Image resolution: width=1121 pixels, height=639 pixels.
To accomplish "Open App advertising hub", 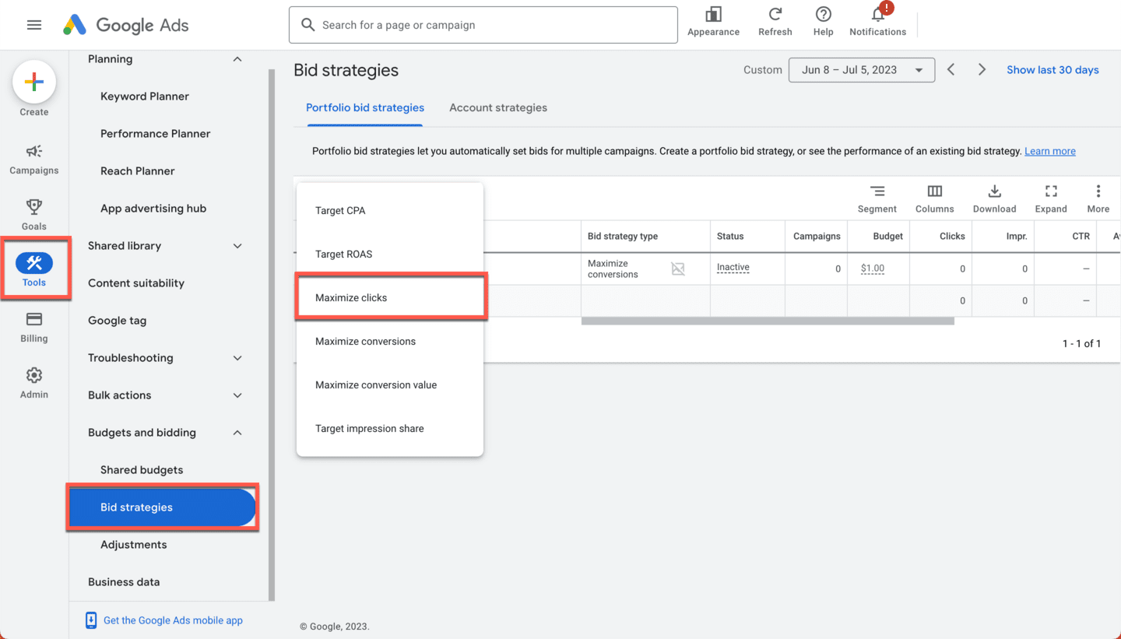I will (x=153, y=209).
